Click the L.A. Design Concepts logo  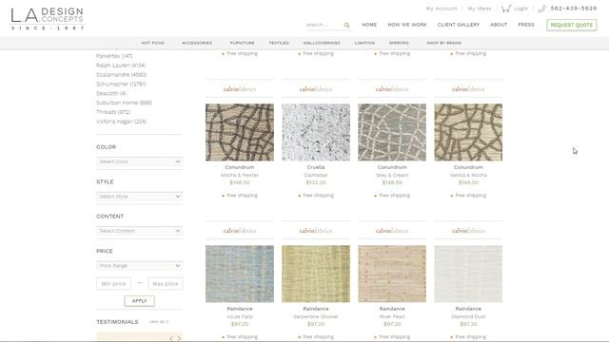pos(47,19)
